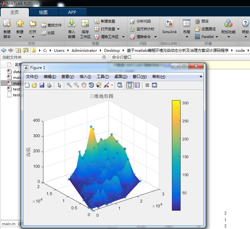This screenshot has width=250, height=229.
Task: Open 布局 layout dropdown
Action: point(187,29)
